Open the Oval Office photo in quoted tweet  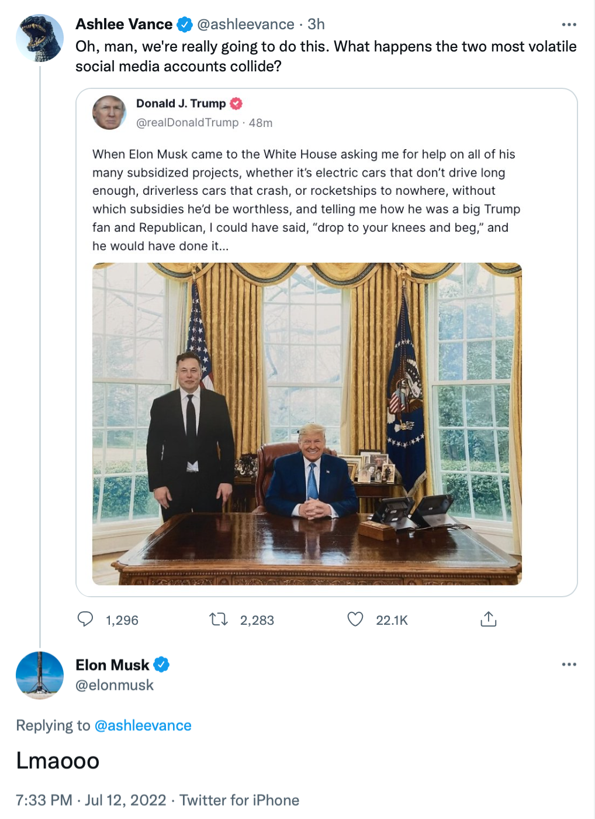click(x=307, y=424)
